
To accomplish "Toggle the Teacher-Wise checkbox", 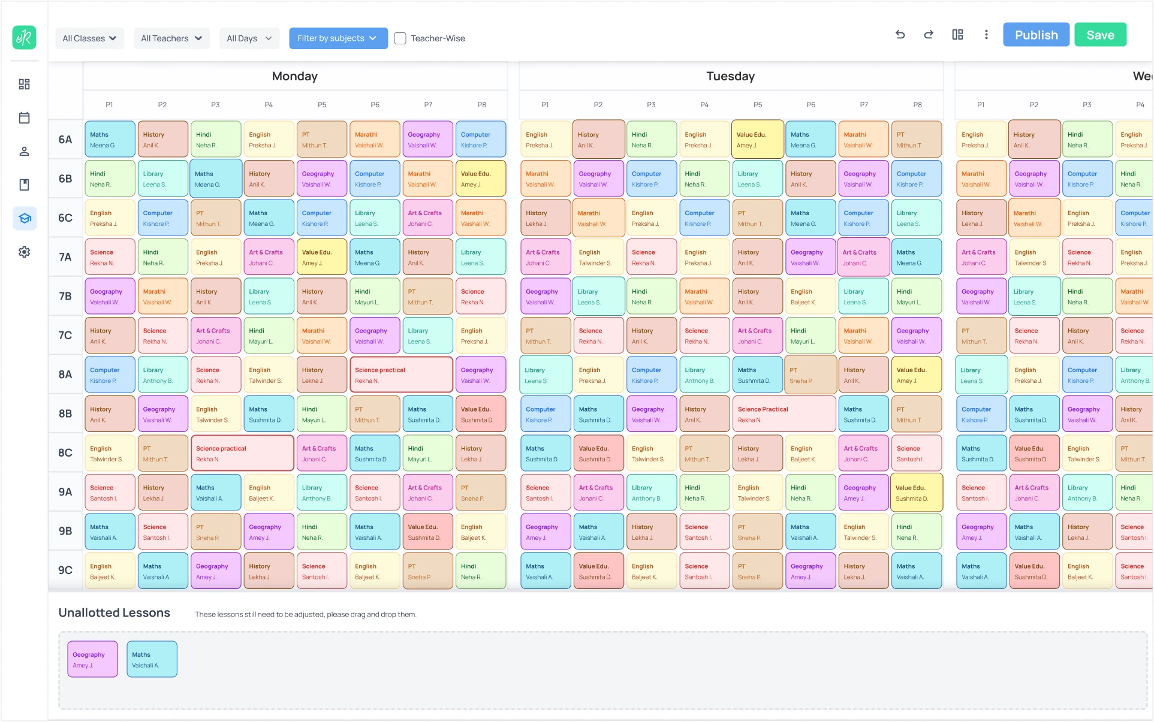I will [x=400, y=38].
